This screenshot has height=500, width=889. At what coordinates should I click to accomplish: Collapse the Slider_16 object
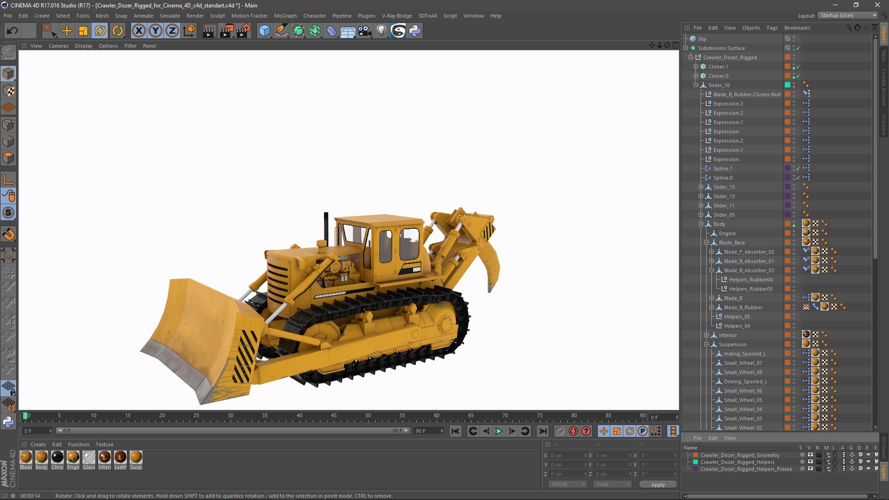(x=695, y=85)
